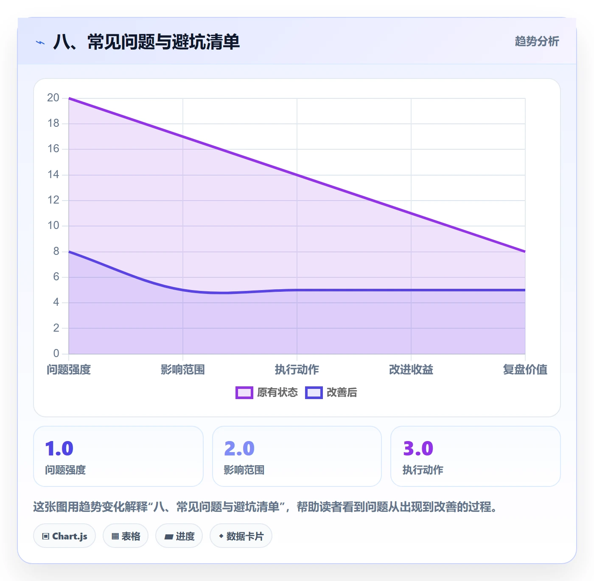This screenshot has width=594, height=581.
Task: Click the square icon in the Chart.js chip
Action: 46,536
